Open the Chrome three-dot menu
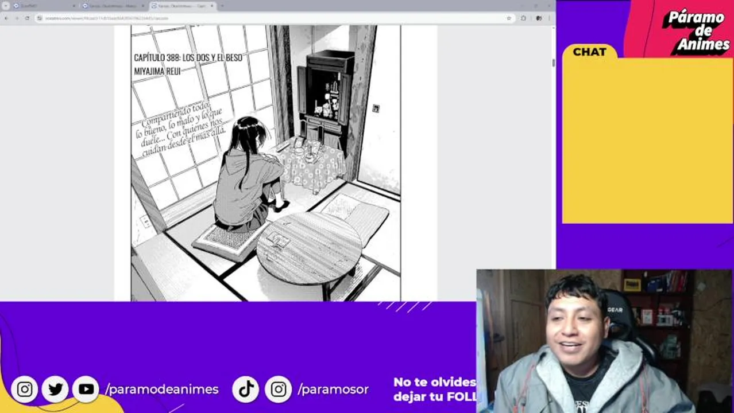The width and height of the screenshot is (734, 413). (549, 18)
